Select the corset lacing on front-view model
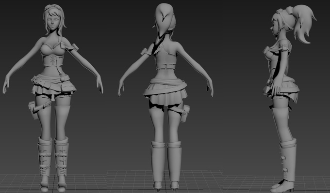The width and height of the screenshot is (330, 193). [x=53, y=60]
